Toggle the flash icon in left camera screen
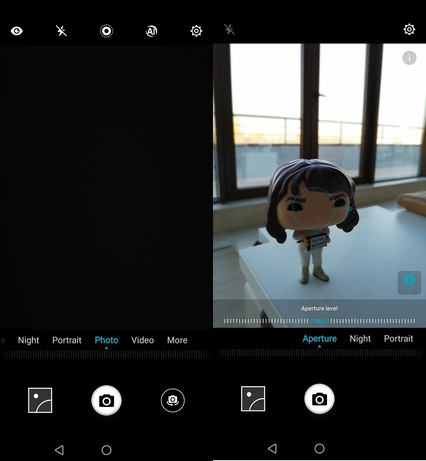The height and width of the screenshot is (461, 426). pyautogui.click(x=61, y=31)
